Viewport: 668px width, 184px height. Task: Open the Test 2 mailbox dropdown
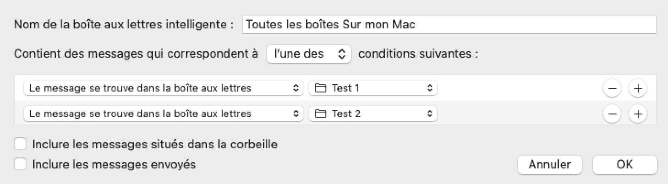(373, 114)
